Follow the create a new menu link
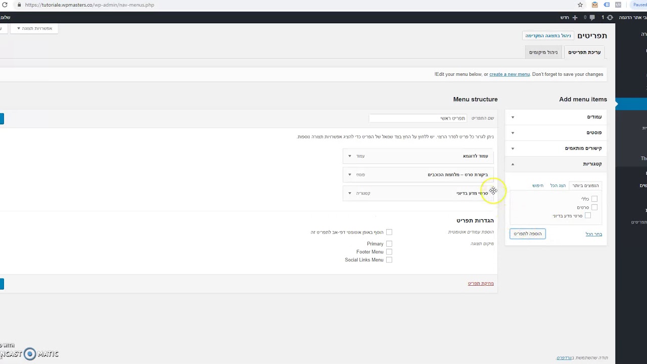 point(510,74)
